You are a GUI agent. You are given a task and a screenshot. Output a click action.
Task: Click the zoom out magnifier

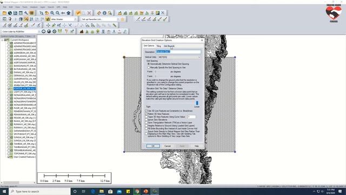coord(58,13)
